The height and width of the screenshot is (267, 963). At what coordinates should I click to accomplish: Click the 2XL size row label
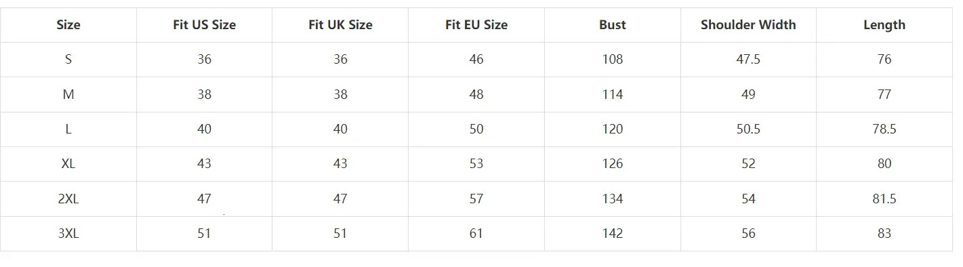tap(68, 199)
